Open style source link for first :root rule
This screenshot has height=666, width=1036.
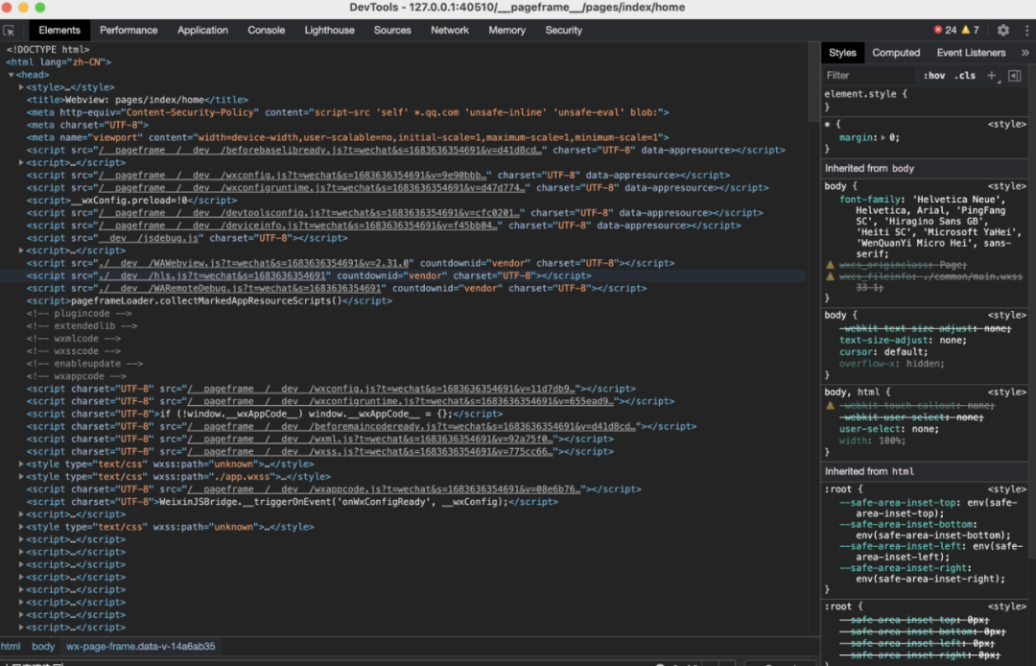coord(1007,488)
